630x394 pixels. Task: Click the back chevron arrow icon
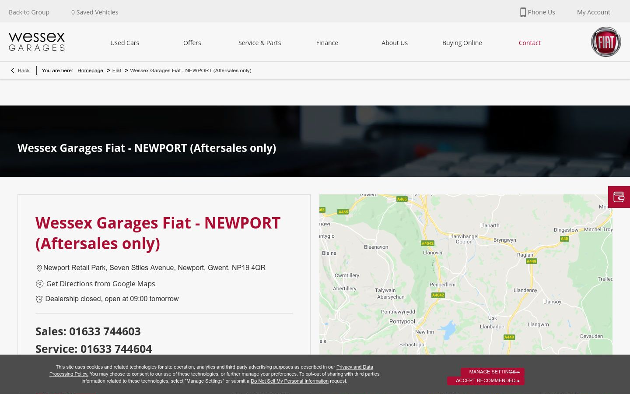13,70
